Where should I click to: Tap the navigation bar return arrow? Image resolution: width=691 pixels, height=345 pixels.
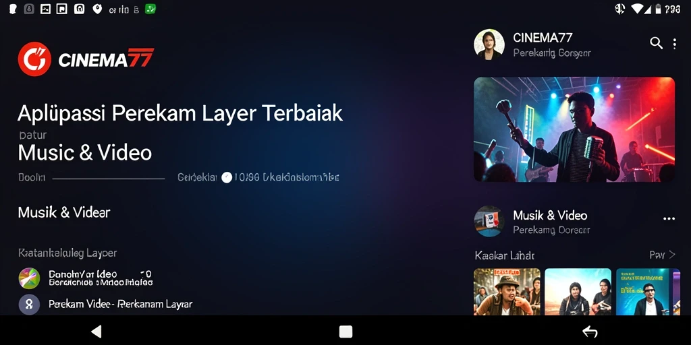[x=590, y=332]
